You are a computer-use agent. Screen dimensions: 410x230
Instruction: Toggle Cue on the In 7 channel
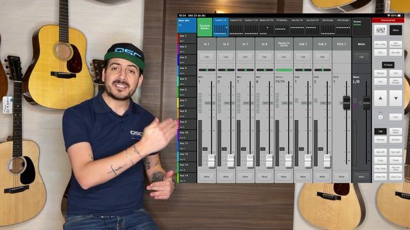click(x=245, y=57)
